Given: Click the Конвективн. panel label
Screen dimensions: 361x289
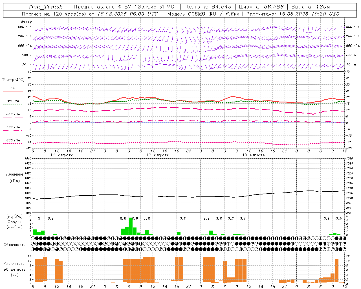Looking at the screenshot, I should pos(14,264).
